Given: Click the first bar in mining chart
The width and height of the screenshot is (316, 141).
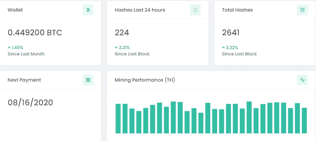Looking at the screenshot, I should [118, 118].
